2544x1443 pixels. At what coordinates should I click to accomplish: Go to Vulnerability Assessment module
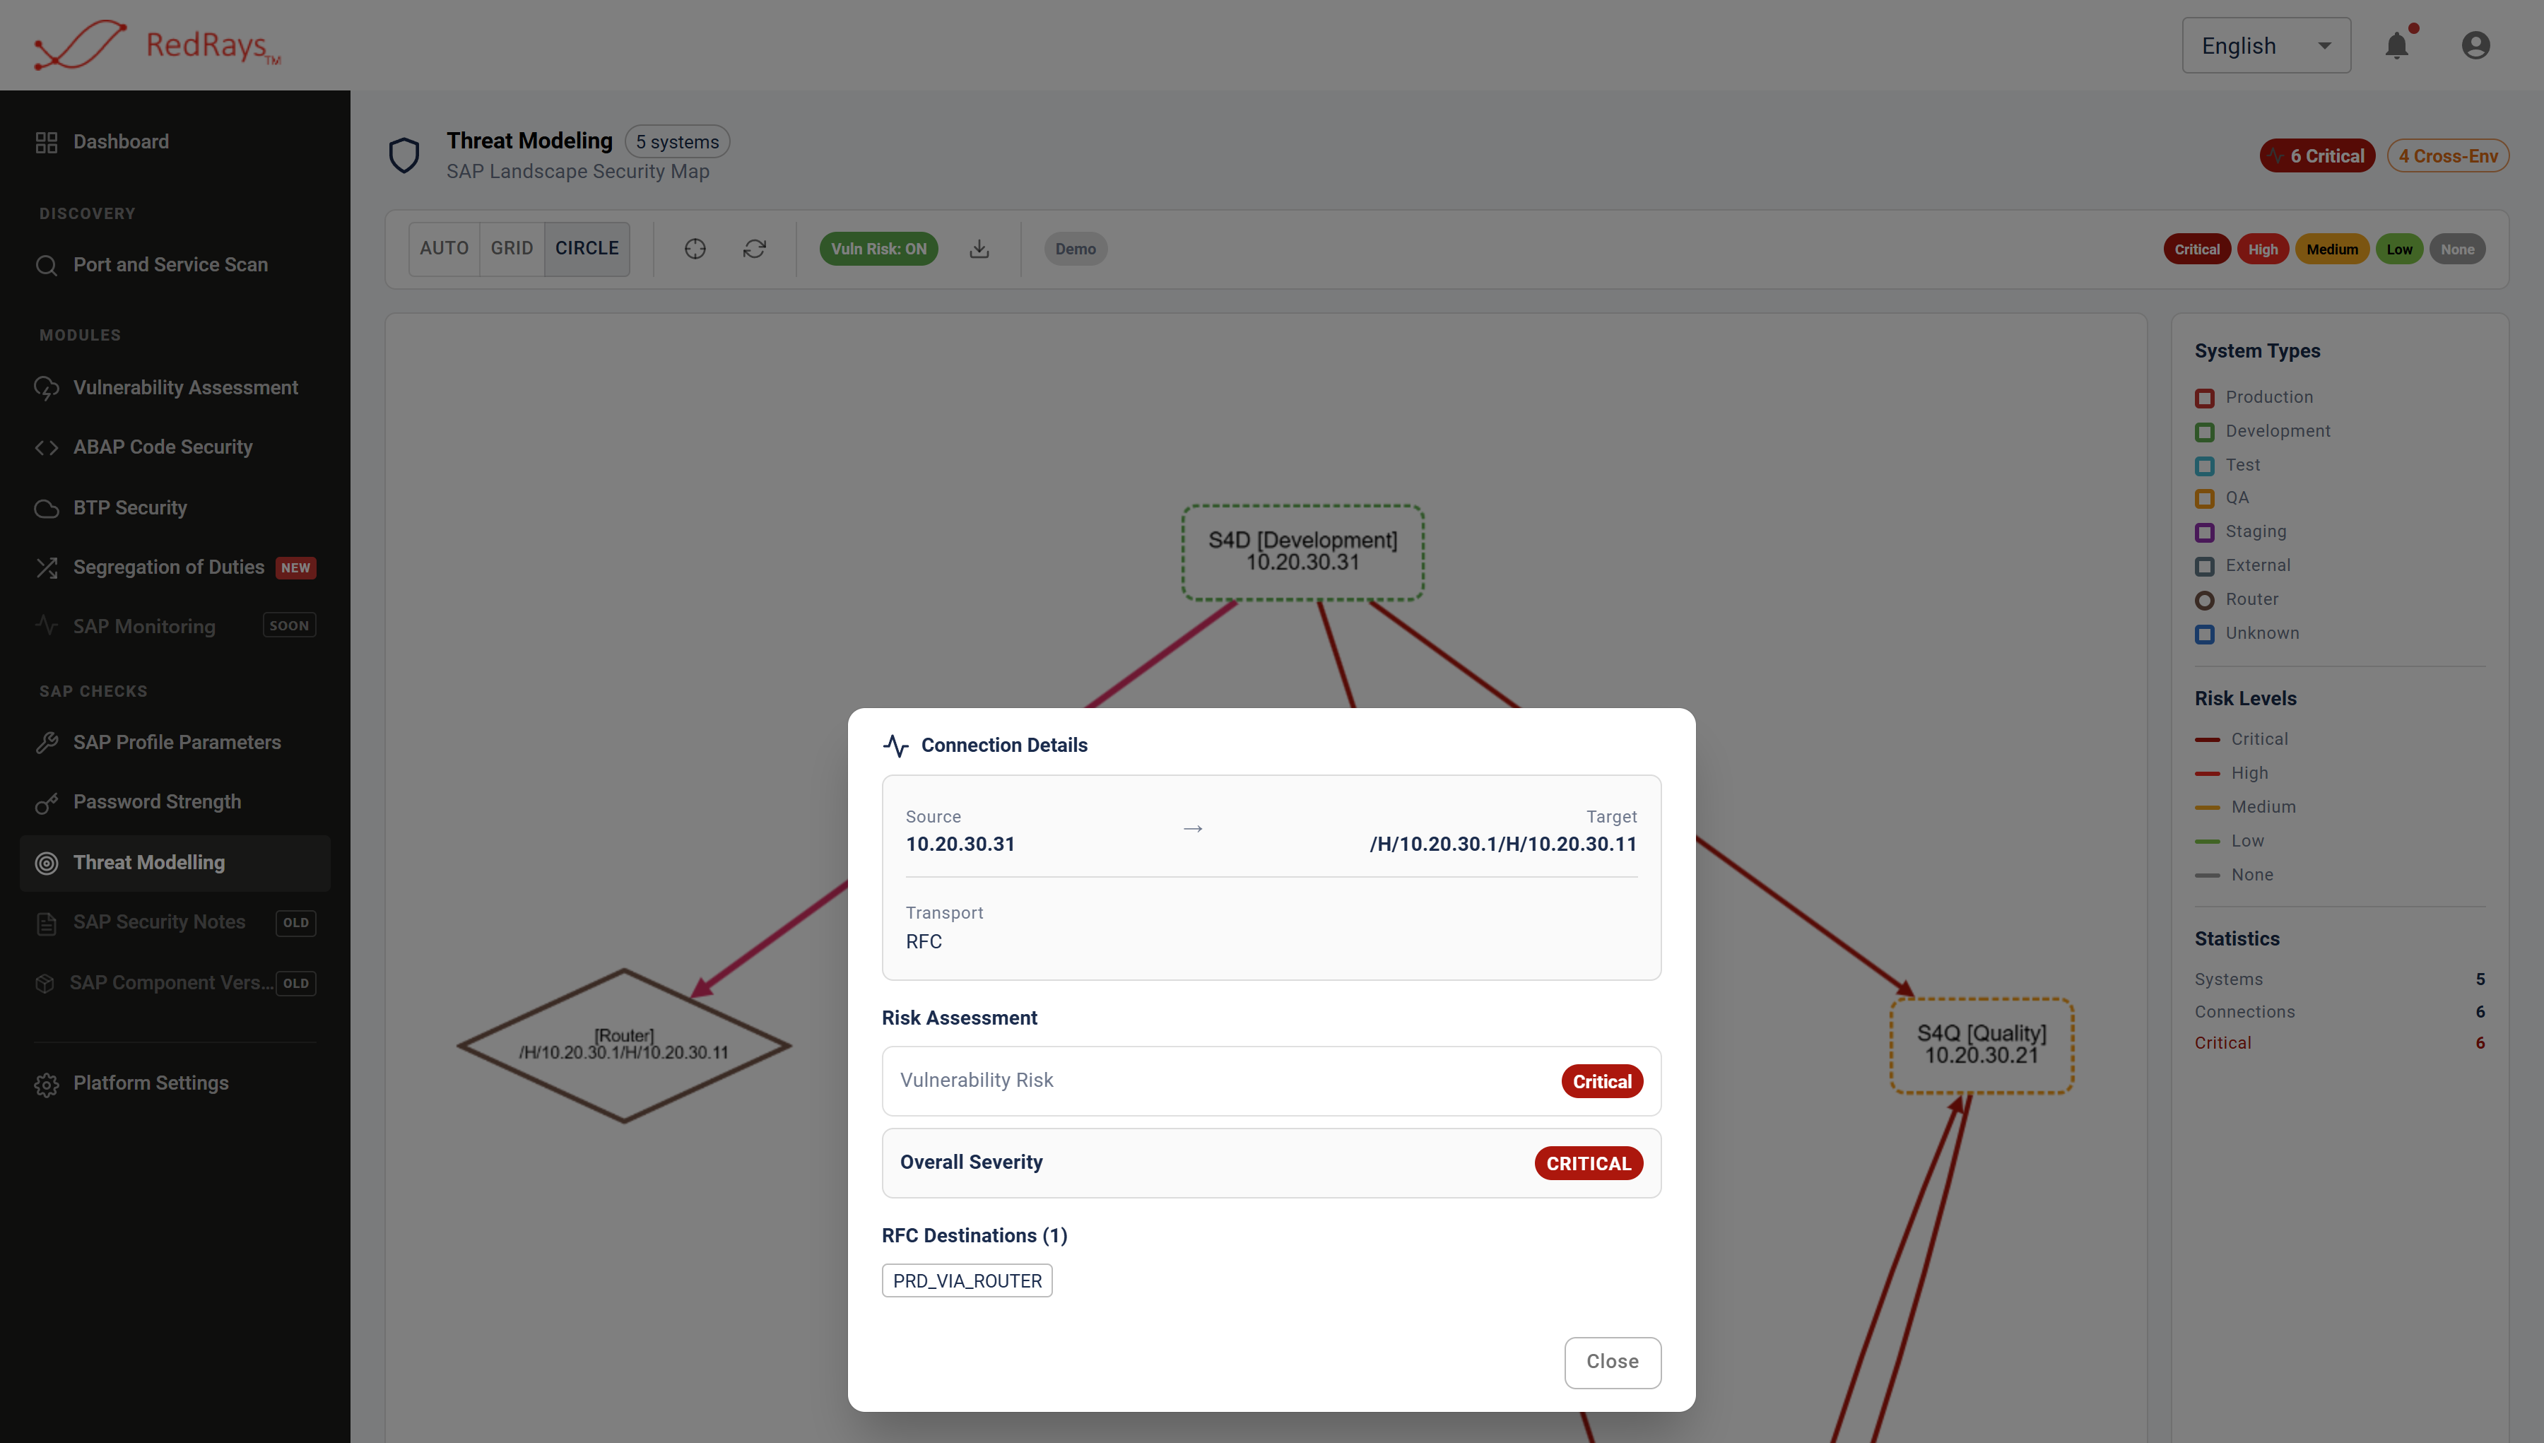coord(175,387)
